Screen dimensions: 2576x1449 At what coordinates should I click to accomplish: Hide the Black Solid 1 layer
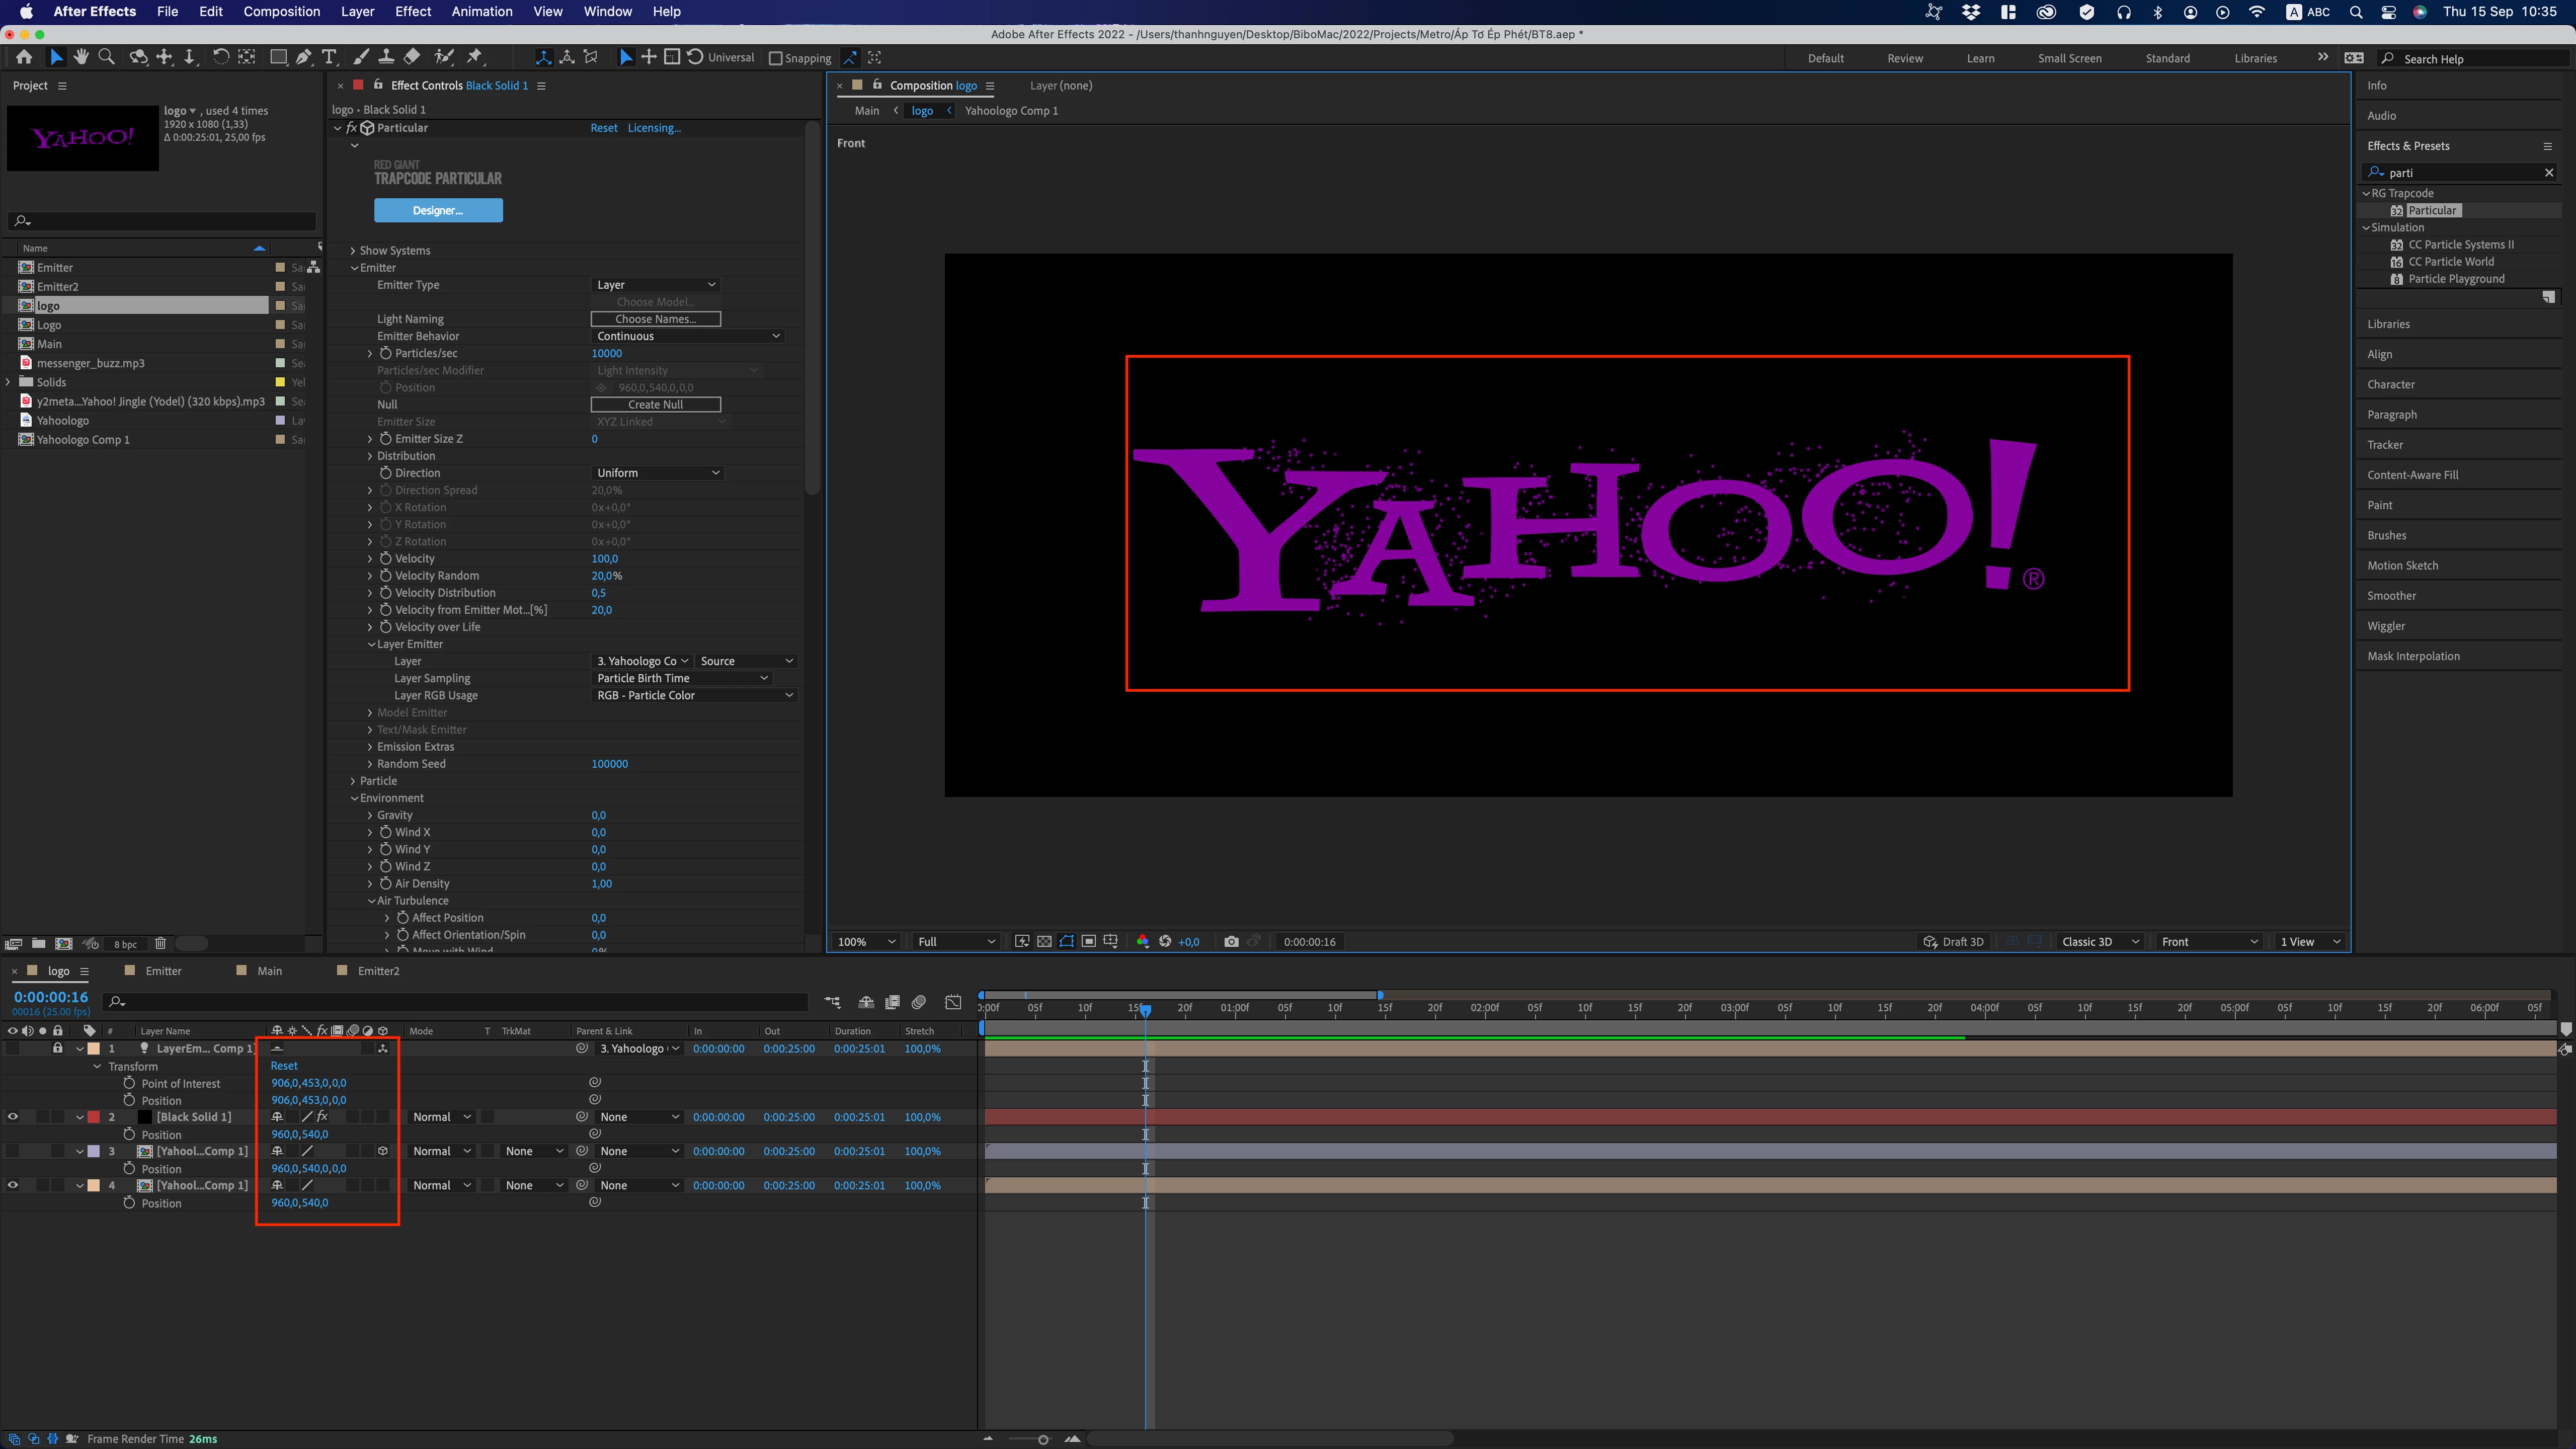13,1117
